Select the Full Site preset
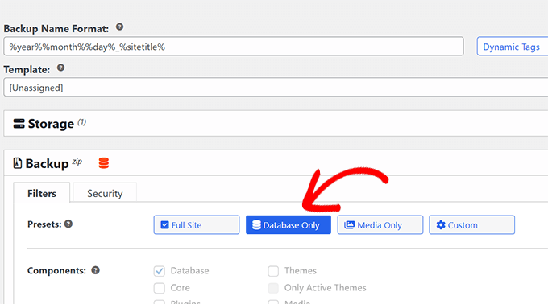Image resolution: width=548 pixels, height=304 pixels. (197, 225)
